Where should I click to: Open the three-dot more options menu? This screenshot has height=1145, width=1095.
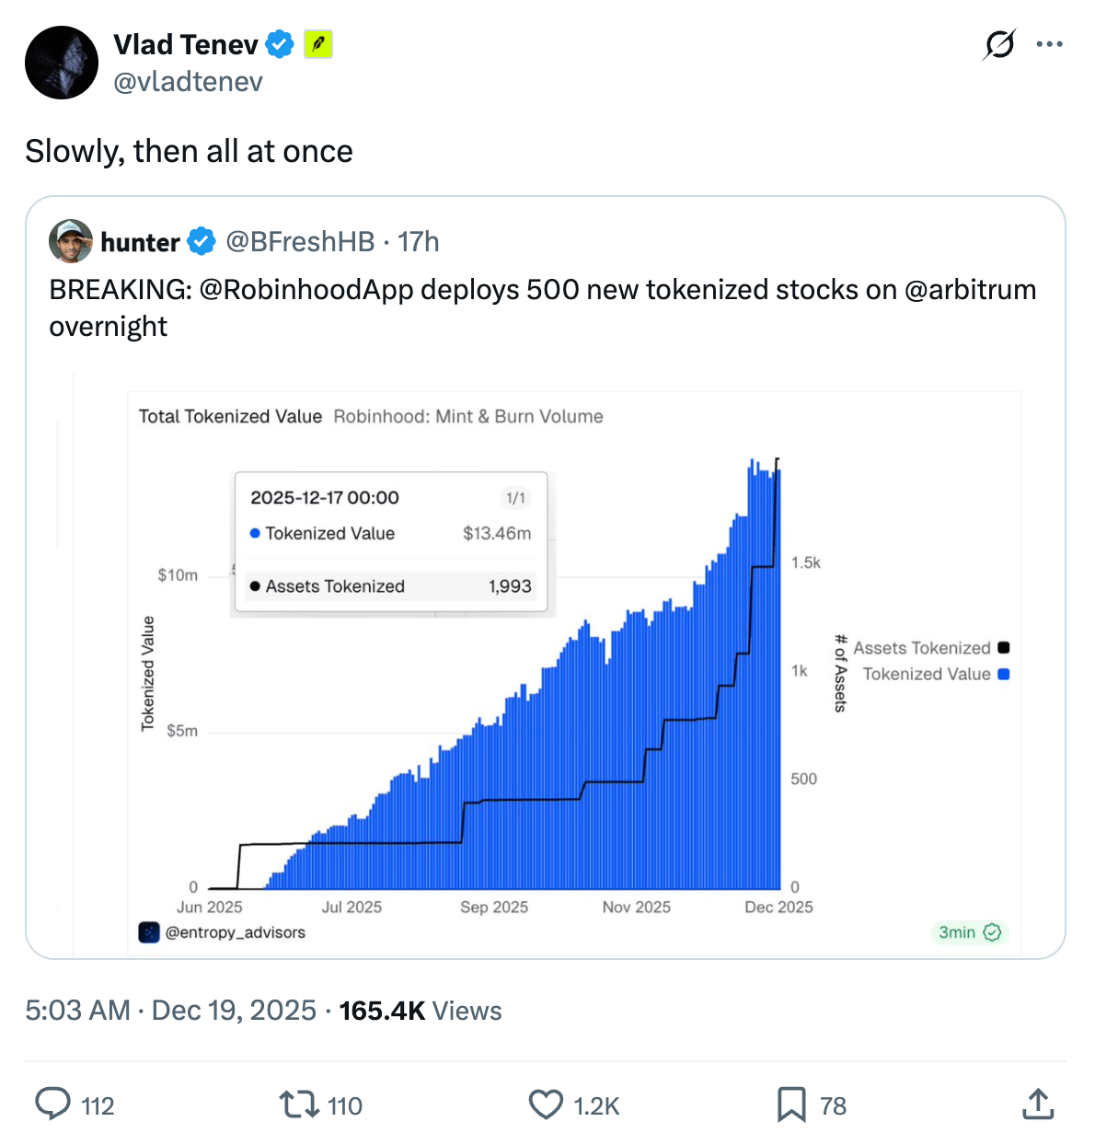[1049, 44]
